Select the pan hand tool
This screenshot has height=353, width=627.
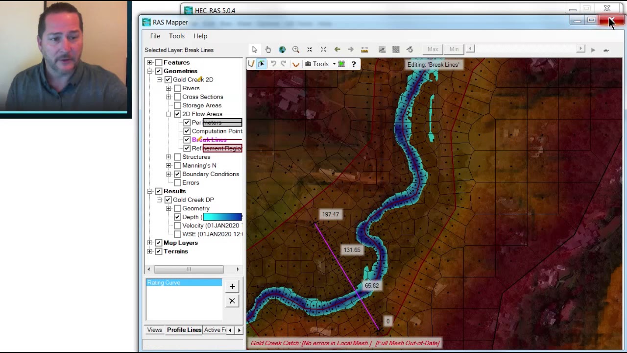268,50
